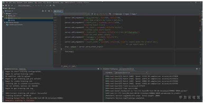Image resolution: width=206 pixels, height=104 pixels.
Task: Click the 'Training job is created successfully.' log line
Action: tap(23, 83)
